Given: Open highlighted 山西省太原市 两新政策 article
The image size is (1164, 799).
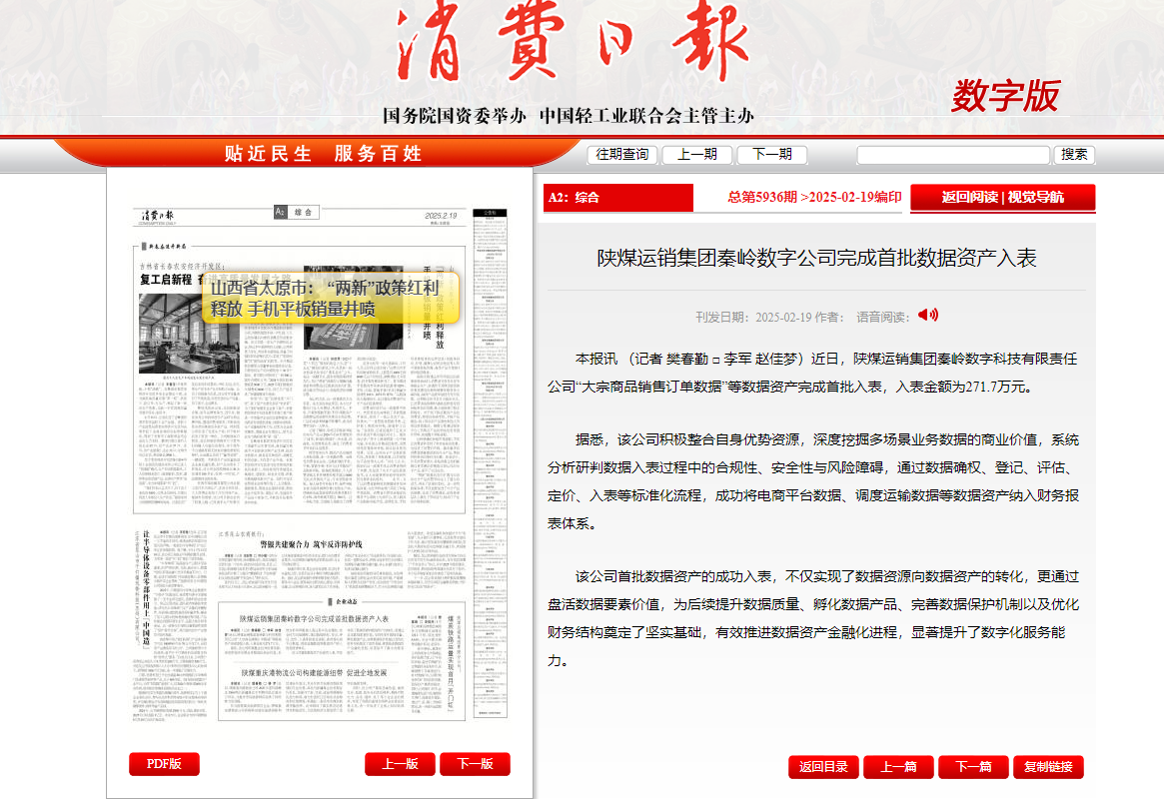Looking at the screenshot, I should point(331,299).
